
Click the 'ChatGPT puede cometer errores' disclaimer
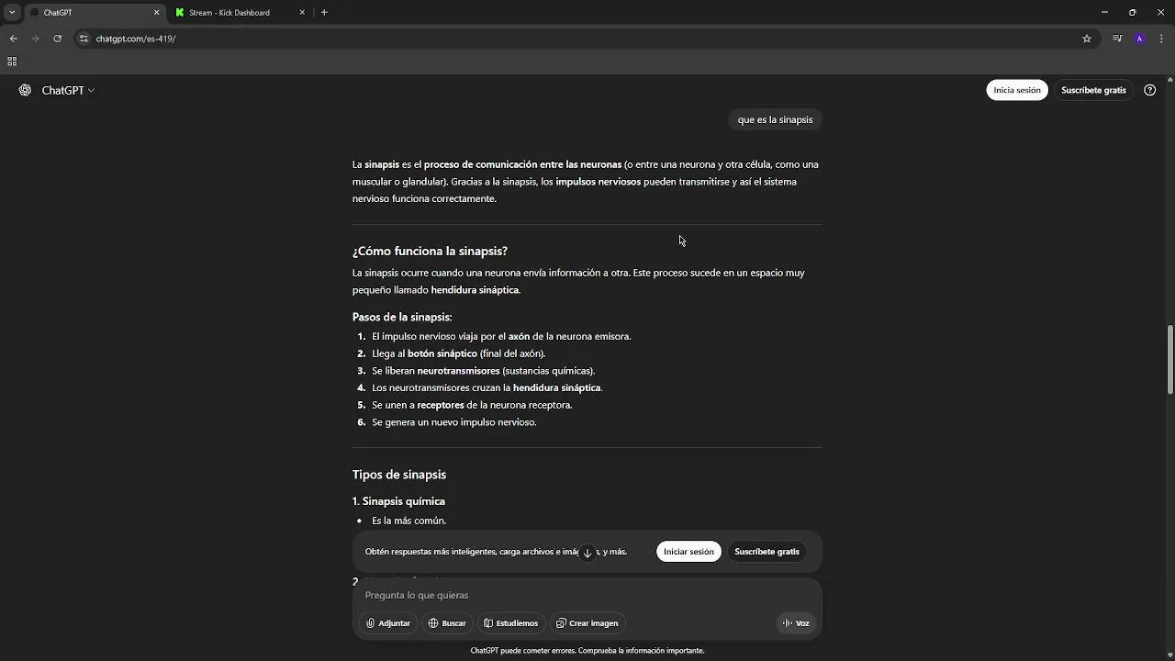tap(587, 651)
